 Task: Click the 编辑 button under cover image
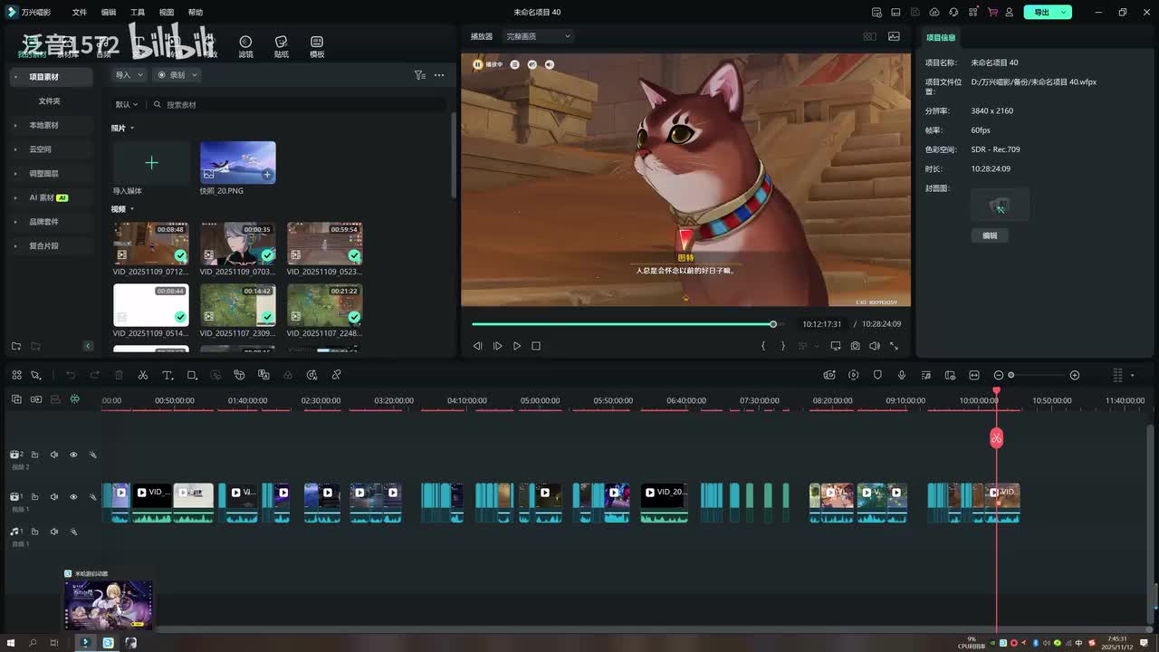click(x=990, y=235)
